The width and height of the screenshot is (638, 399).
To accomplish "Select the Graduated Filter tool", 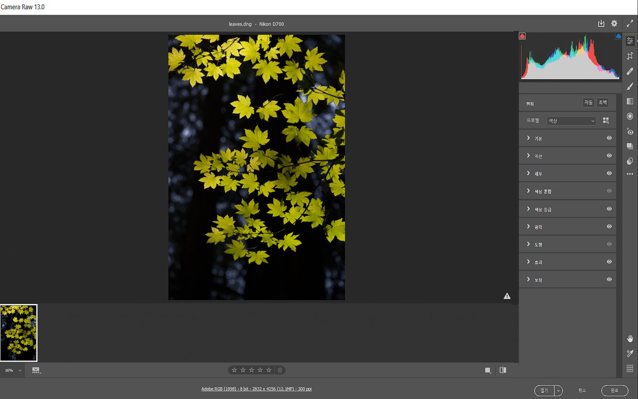I will 630,101.
